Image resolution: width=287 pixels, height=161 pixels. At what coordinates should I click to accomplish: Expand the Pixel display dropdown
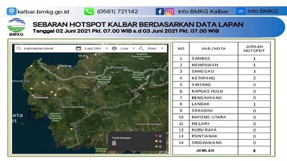[162, 48]
